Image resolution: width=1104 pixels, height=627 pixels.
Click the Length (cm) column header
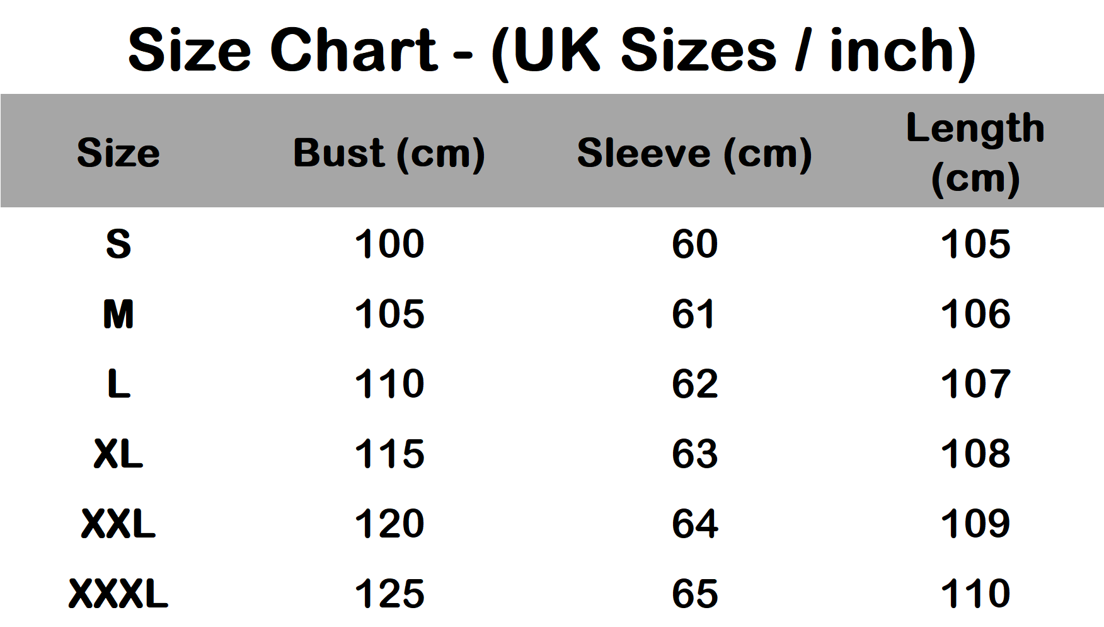[x=975, y=153]
